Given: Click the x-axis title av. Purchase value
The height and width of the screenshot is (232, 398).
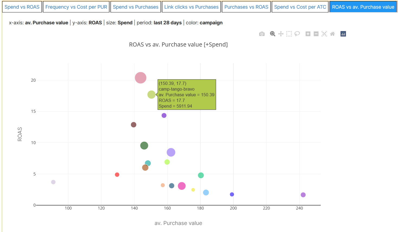Looking at the screenshot, I should (178, 223).
